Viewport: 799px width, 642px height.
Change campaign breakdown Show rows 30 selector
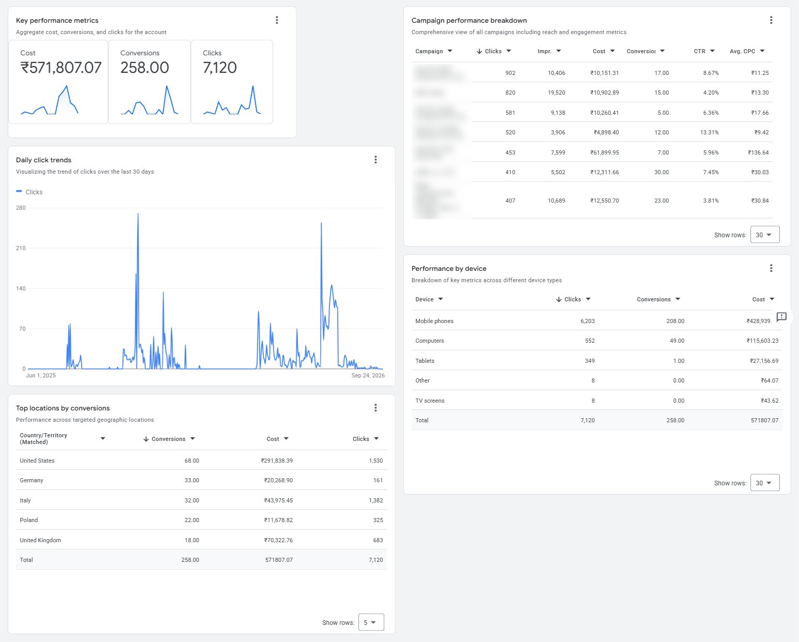point(765,235)
